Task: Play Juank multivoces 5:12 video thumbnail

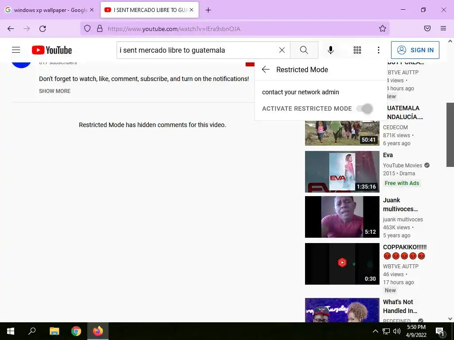Action: coord(342,217)
